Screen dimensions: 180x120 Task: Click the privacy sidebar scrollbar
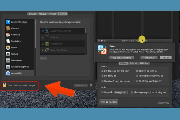click(35, 34)
